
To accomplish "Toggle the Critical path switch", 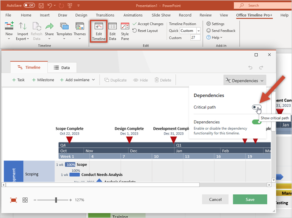I will click(256, 107).
